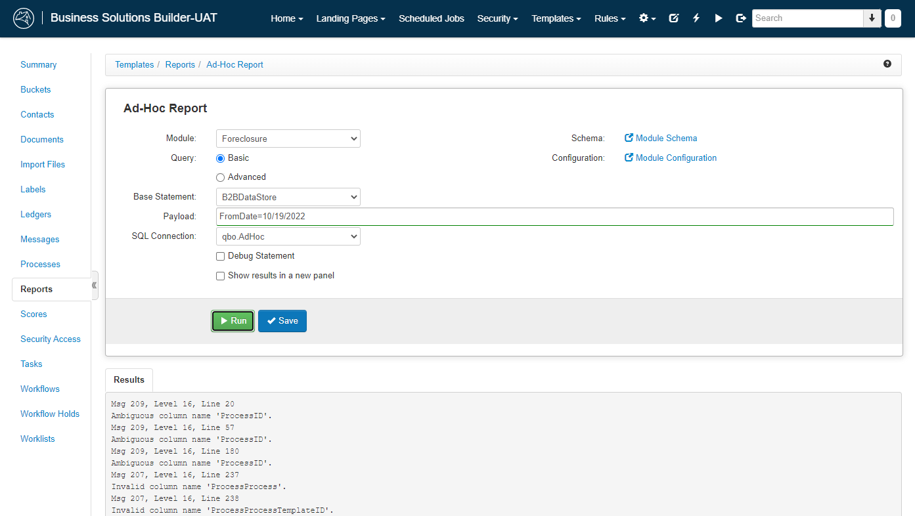This screenshot has width=915, height=516.
Task: Click the help question mark icon
Action: point(887,64)
